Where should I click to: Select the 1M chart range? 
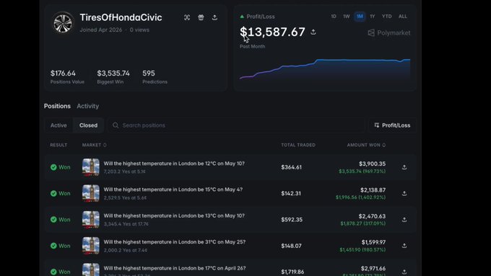pos(360,17)
